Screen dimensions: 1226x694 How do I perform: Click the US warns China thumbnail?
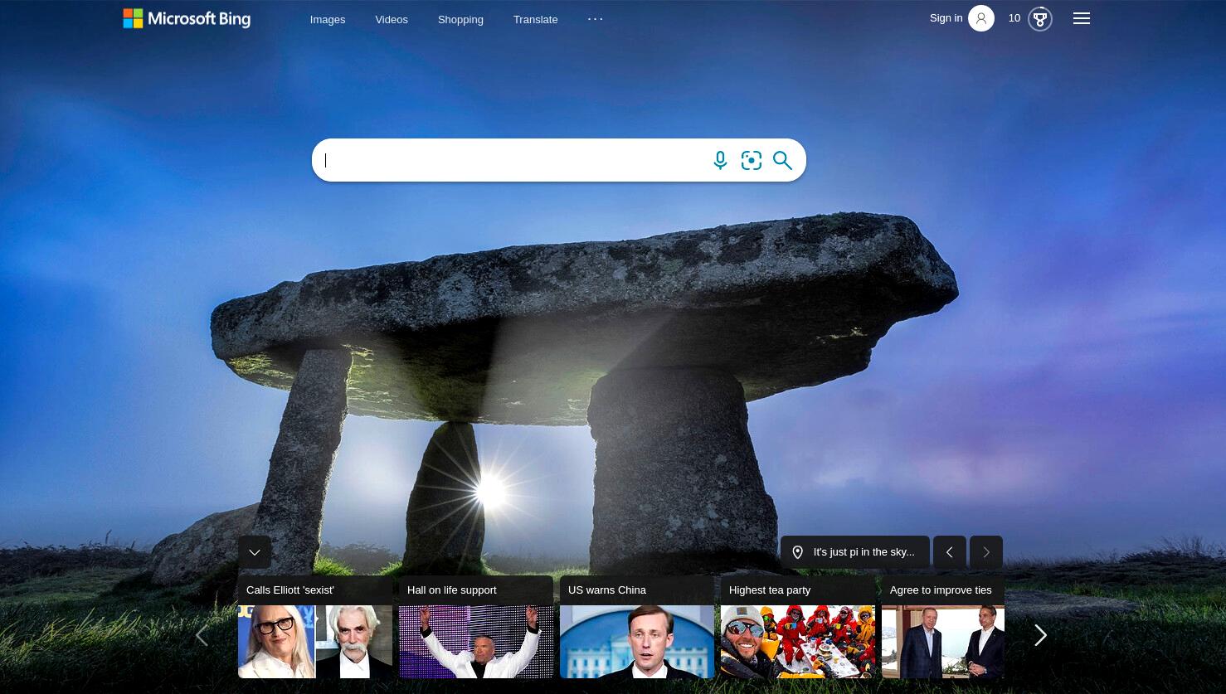[637, 642]
